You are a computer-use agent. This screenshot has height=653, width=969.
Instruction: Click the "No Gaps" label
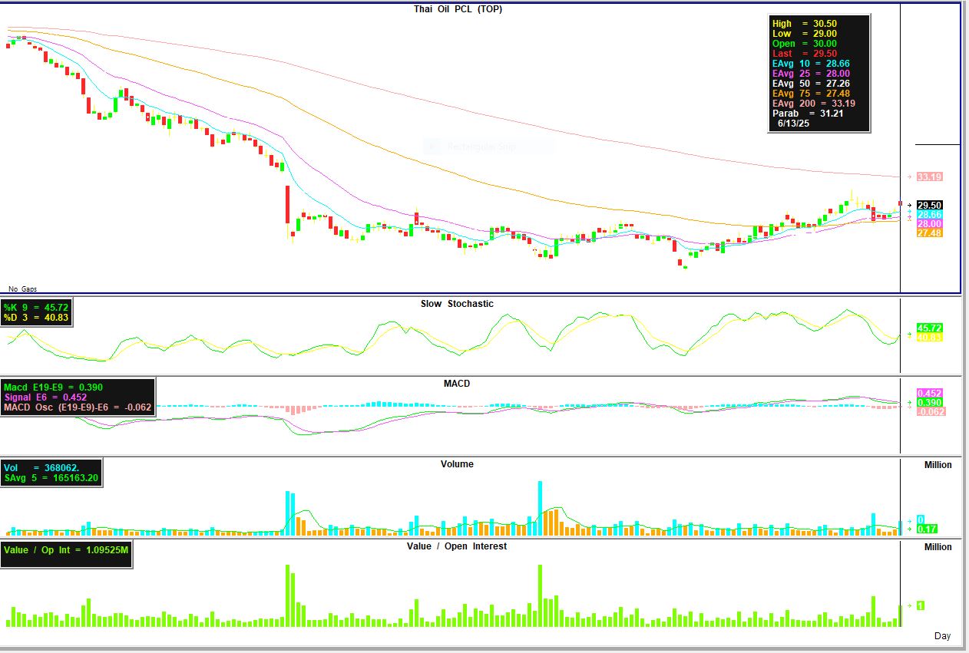pos(23,289)
